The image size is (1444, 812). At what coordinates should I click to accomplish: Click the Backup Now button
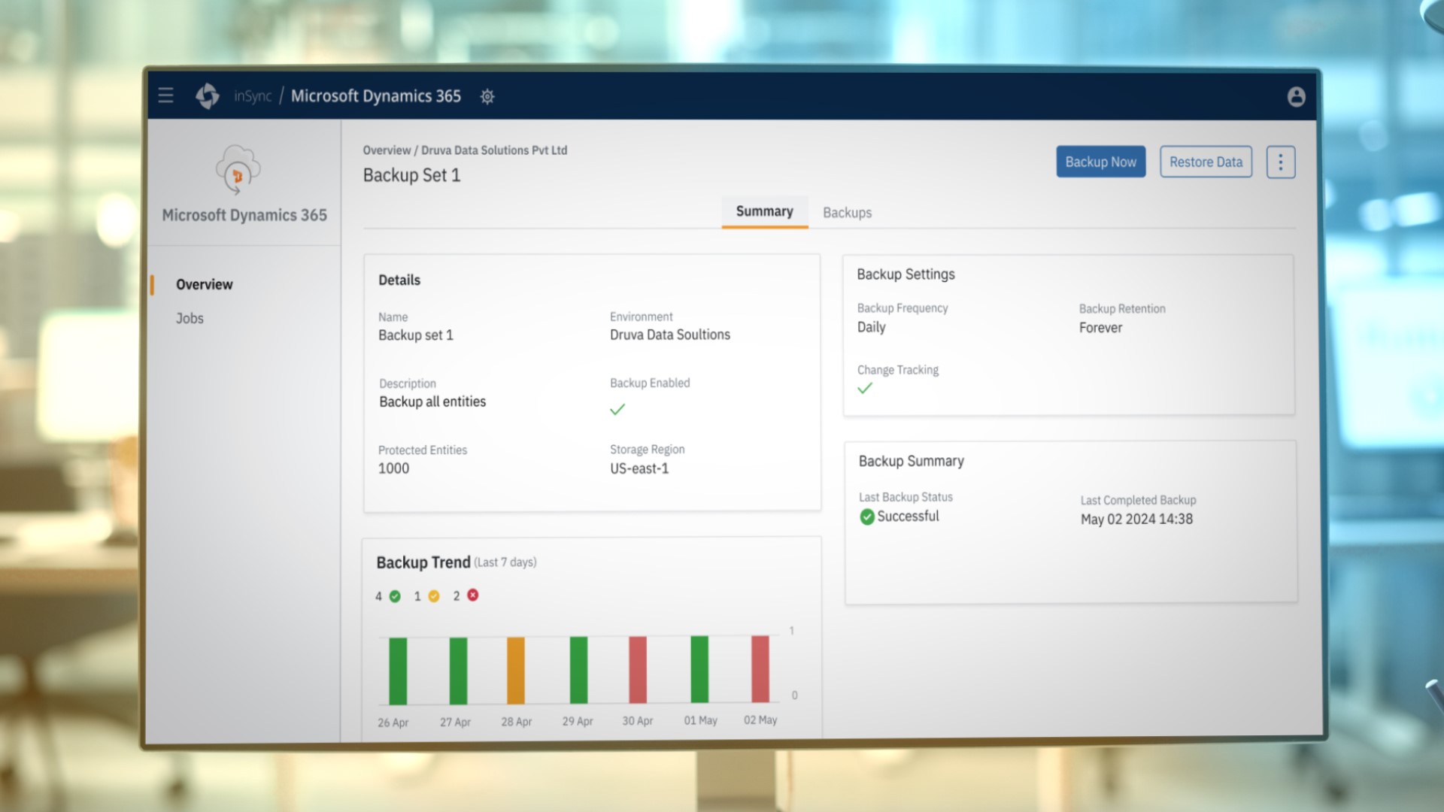[x=1100, y=161]
